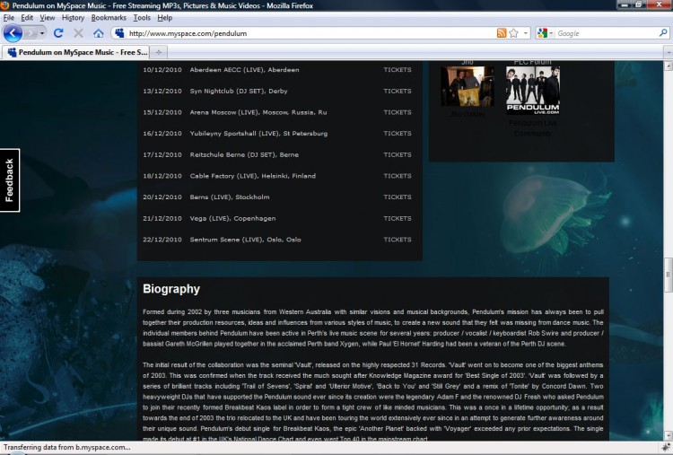Image resolution: width=673 pixels, height=455 pixels.
Task: Open Jno Oakley friend photo thumbnail
Action: (468, 86)
